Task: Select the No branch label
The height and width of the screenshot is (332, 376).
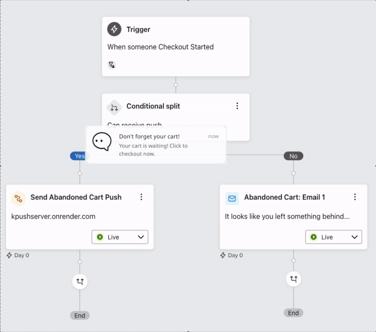Action: click(293, 156)
